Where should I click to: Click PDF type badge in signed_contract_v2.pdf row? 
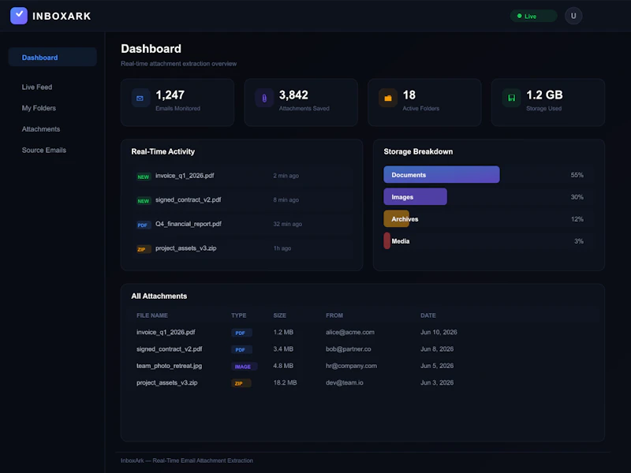(x=241, y=350)
